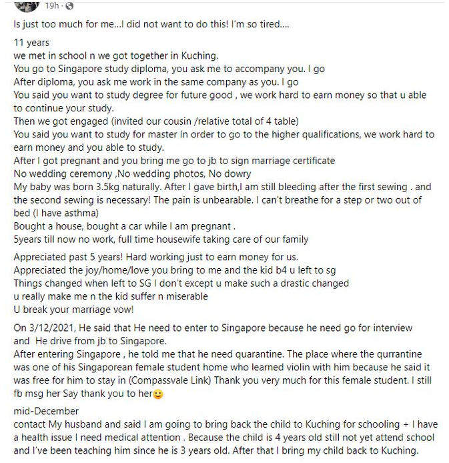Click the 'contact My husband and said' line
449x463 pixels.
point(226,424)
